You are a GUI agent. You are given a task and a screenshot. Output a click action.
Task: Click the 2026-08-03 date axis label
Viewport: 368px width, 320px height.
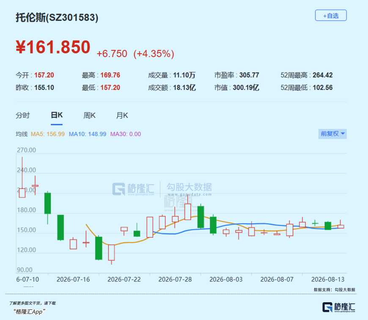click(x=226, y=279)
